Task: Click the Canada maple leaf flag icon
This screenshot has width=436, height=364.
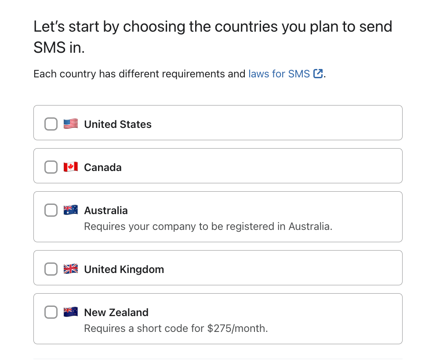Action: (x=71, y=167)
